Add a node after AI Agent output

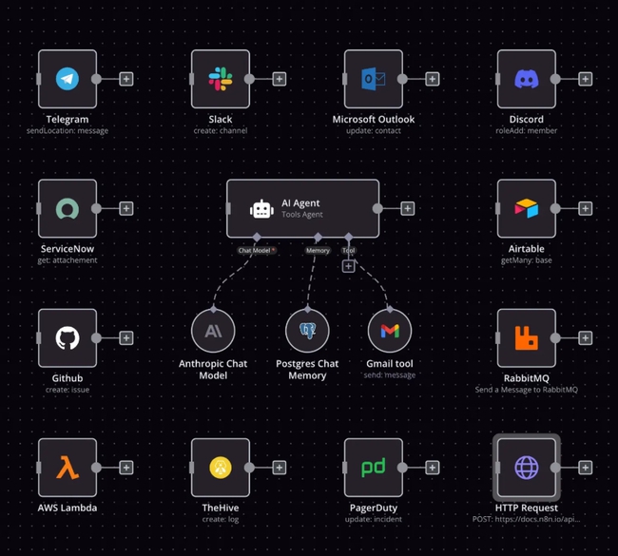[x=408, y=208]
